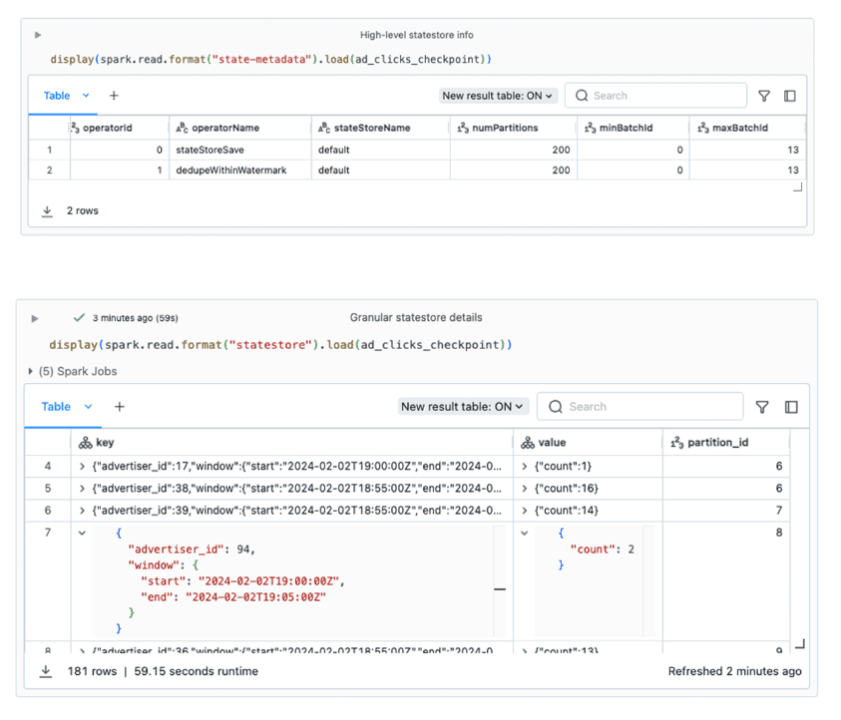Download the 181 rows result

coord(46,671)
